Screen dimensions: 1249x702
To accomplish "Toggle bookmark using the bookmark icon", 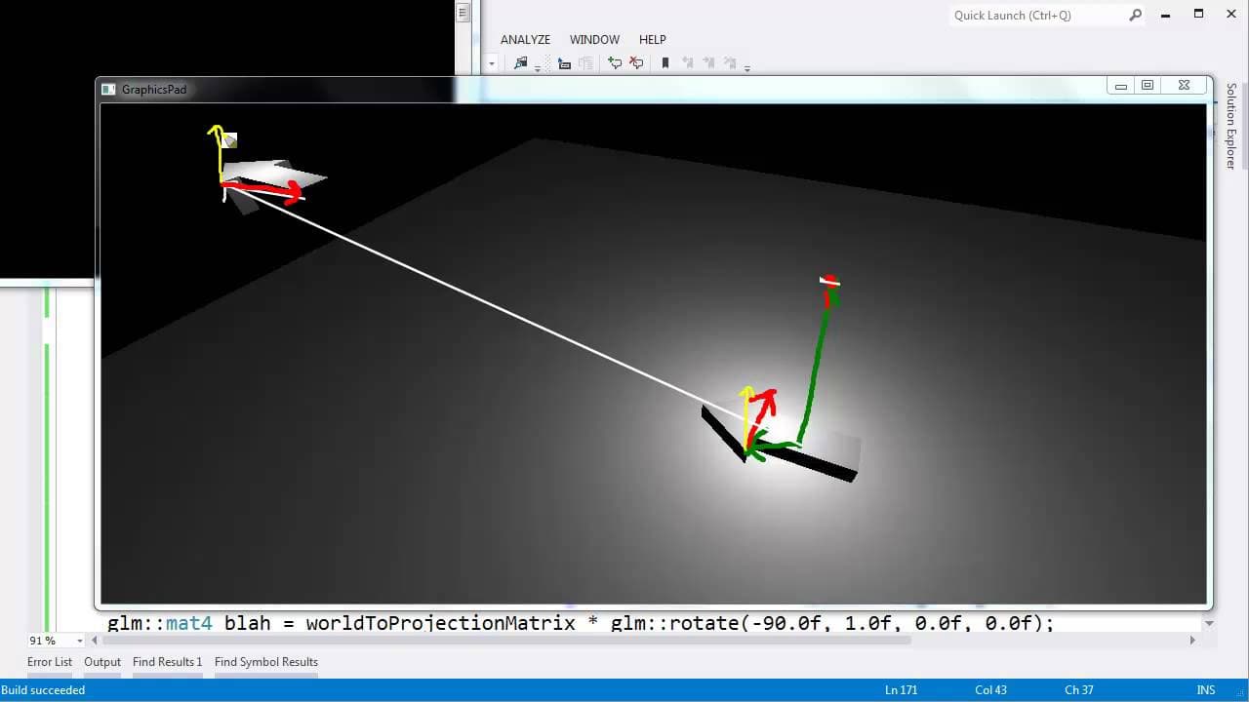I will click(665, 63).
